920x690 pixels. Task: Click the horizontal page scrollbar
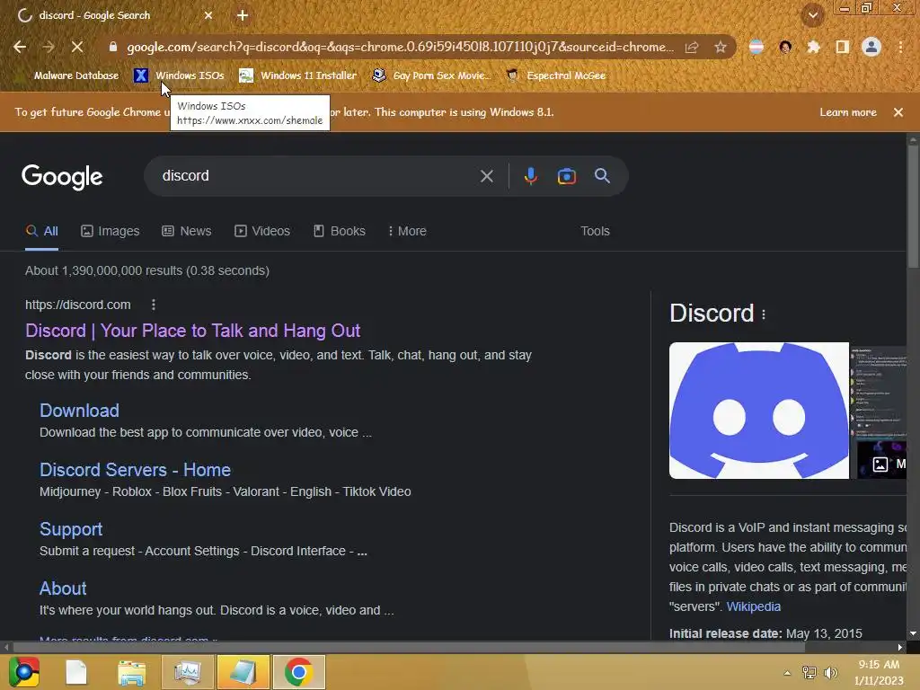(x=409, y=647)
